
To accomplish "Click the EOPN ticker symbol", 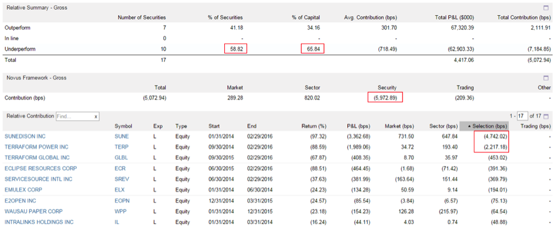I will (122, 201).
